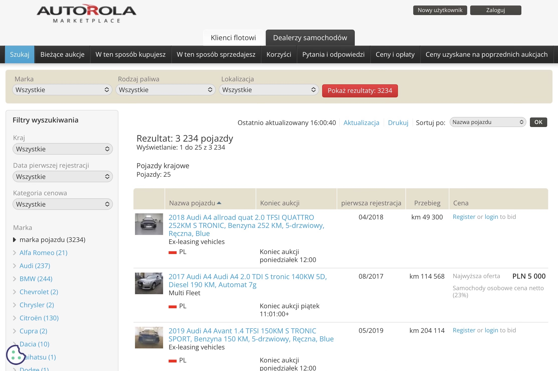Screen dimensions: 558x371
Task: Open the Kraj filter dropdown
Action: click(x=62, y=149)
